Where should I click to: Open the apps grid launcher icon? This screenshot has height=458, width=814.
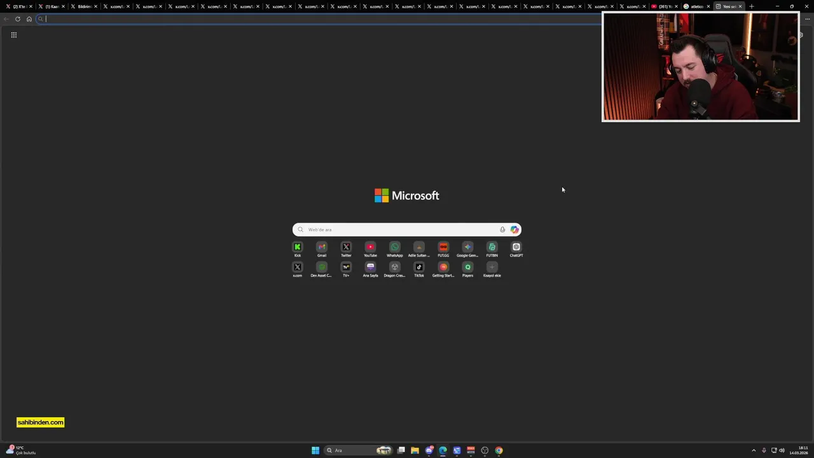[13, 35]
